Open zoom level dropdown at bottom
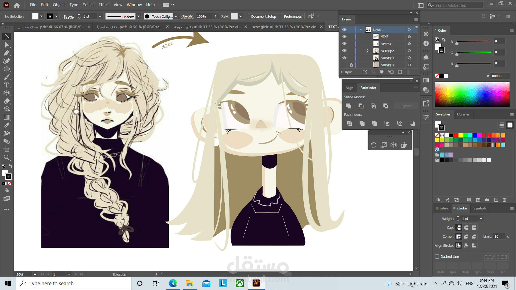Viewport: 516px width, 290px height. 35,274
